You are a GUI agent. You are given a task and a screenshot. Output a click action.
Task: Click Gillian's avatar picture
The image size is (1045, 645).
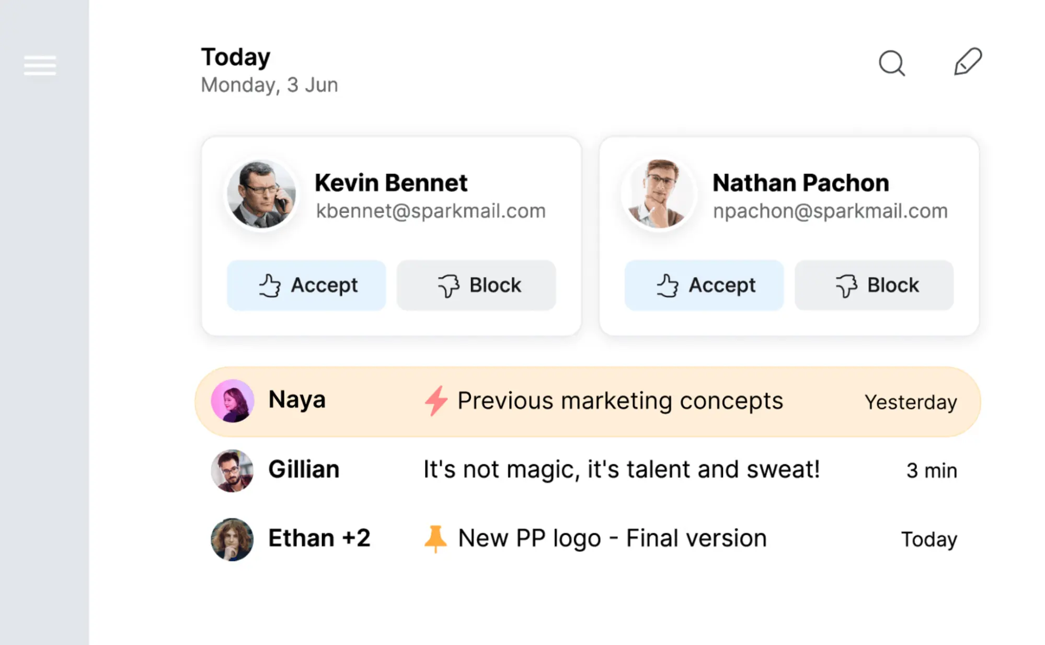[x=233, y=470]
